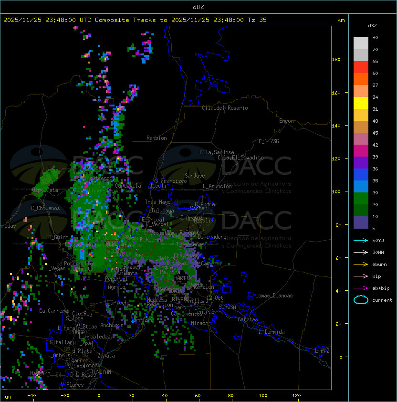Viewport: 397px width, 402px height.
Task: Click the C_Guido map label
Action: click(58, 237)
